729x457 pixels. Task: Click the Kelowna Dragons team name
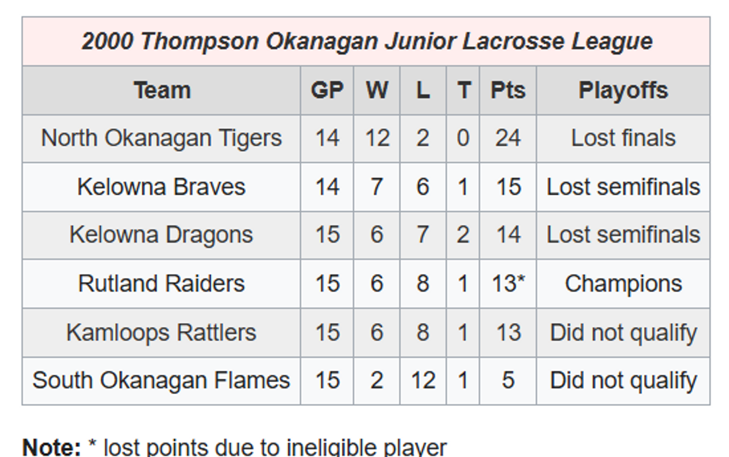[162, 235]
